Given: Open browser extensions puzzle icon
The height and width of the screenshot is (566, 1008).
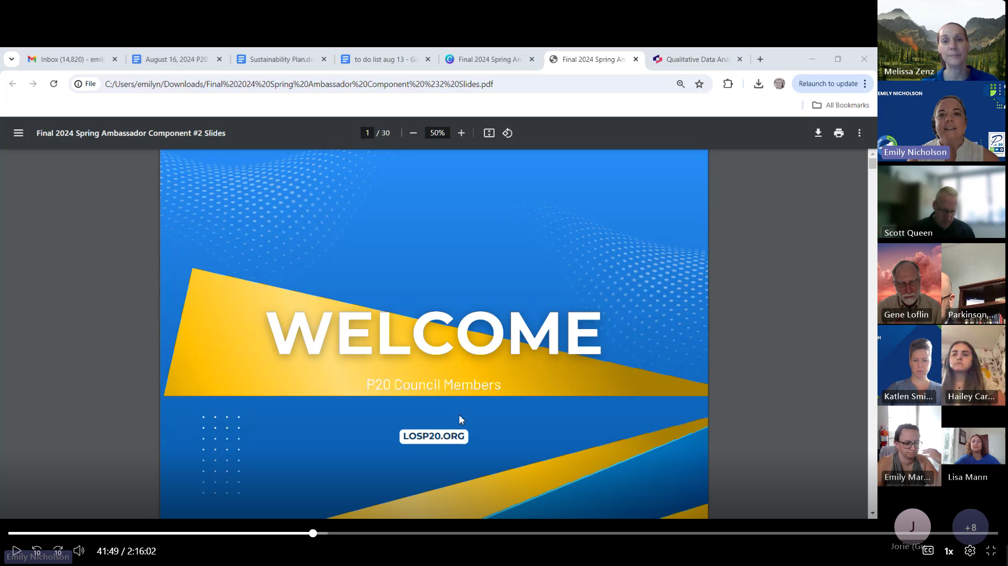Looking at the screenshot, I should (x=728, y=84).
